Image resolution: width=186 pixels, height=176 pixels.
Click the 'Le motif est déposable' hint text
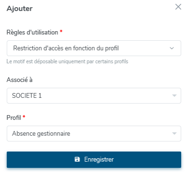tap(67, 61)
